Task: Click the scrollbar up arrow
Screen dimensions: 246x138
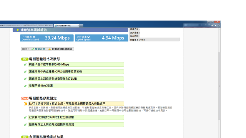Action: click(x=219, y=29)
